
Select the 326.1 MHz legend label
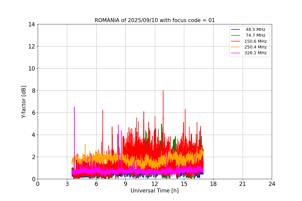tap(255, 53)
